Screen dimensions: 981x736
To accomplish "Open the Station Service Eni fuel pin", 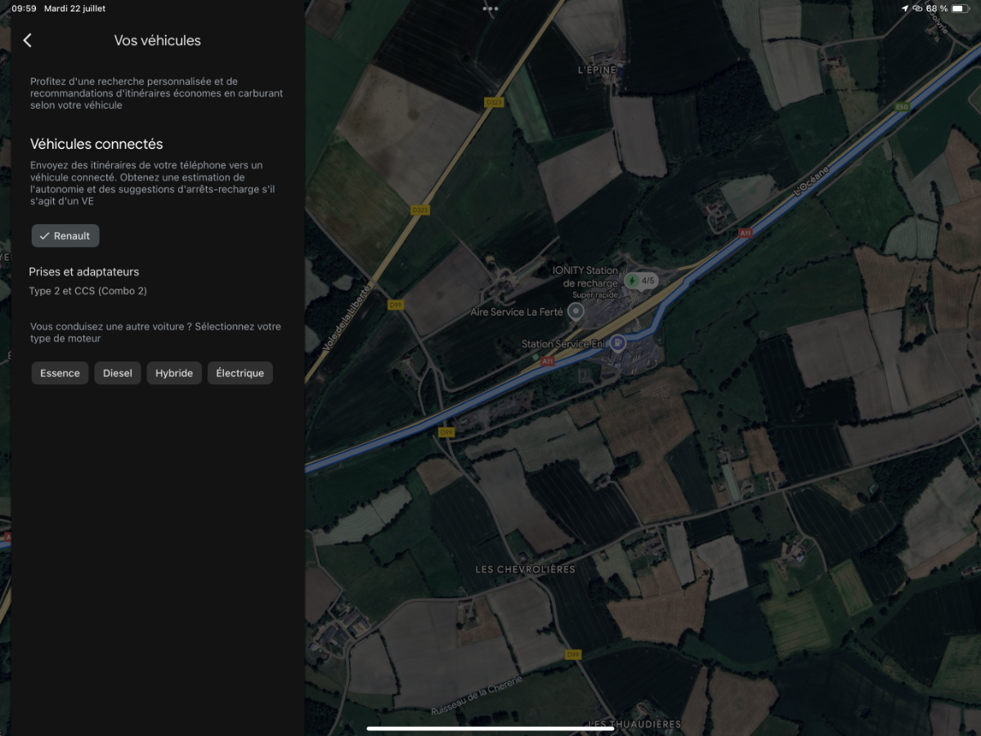I will 618,343.
